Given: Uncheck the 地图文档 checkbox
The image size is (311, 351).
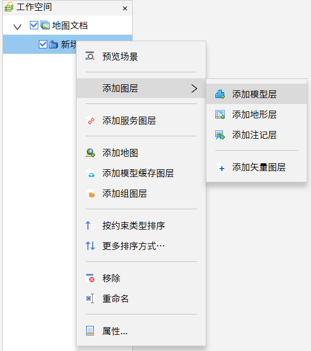Looking at the screenshot, I should [34, 25].
